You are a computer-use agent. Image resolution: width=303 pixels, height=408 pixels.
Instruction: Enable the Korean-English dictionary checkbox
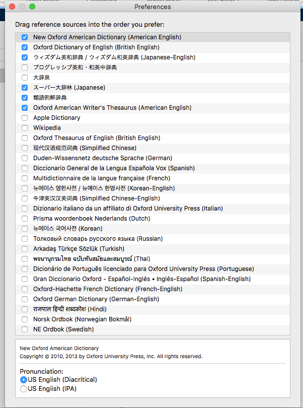point(25,188)
